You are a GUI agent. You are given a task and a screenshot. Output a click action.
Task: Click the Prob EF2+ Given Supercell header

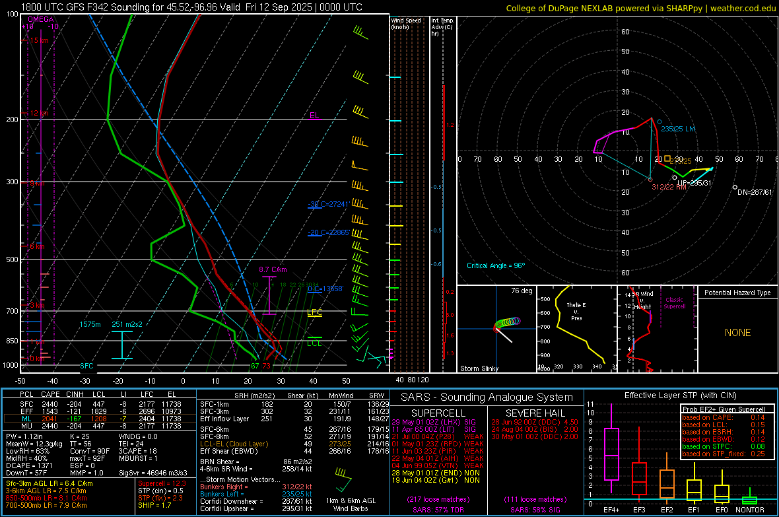[x=724, y=409]
